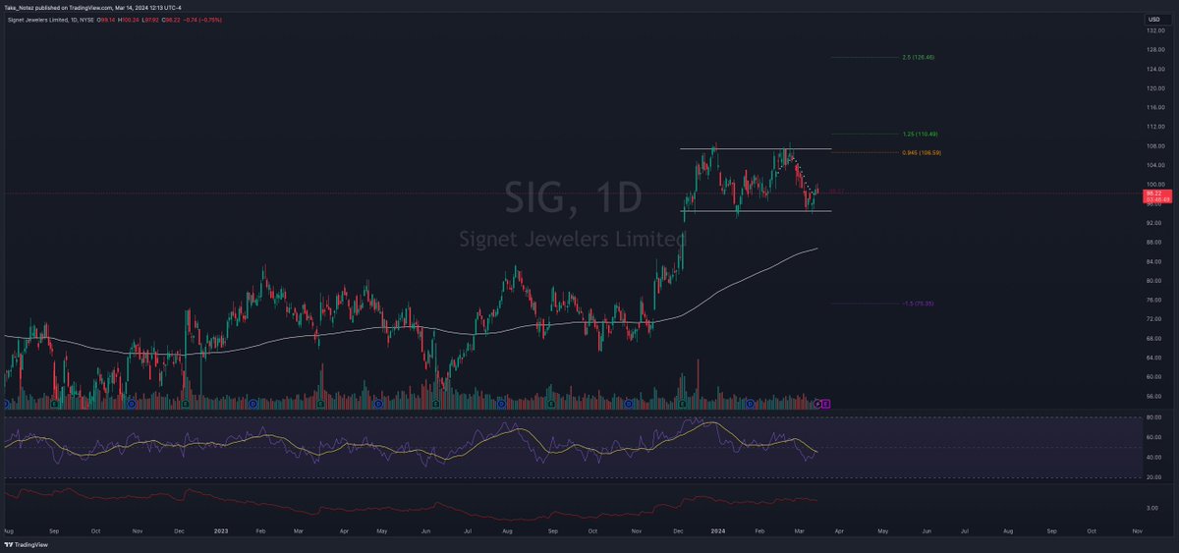Click the 2023 label on time axis
1179x553 pixels.
pyautogui.click(x=220, y=529)
